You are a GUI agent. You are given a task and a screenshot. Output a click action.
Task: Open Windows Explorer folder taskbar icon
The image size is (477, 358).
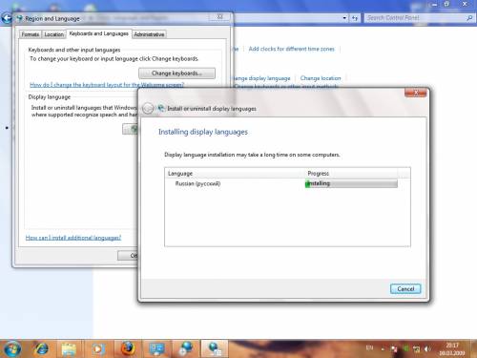point(69,349)
